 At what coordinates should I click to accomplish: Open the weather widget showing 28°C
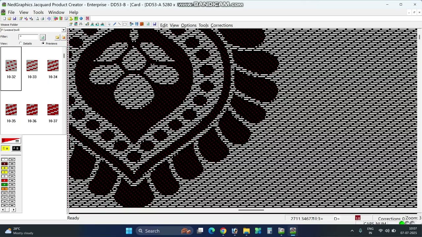coord(19,231)
